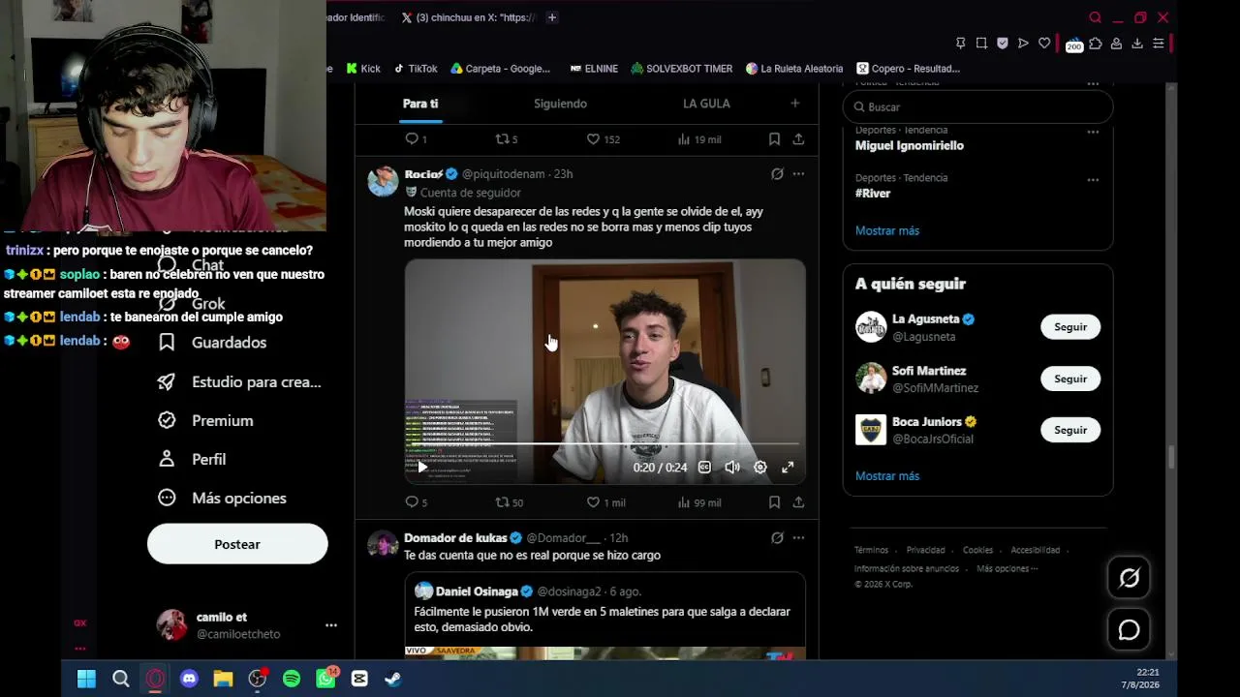Share the post with 19 mil views

pyautogui.click(x=798, y=139)
